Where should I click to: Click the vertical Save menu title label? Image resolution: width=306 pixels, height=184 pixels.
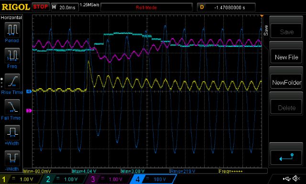[266, 30]
